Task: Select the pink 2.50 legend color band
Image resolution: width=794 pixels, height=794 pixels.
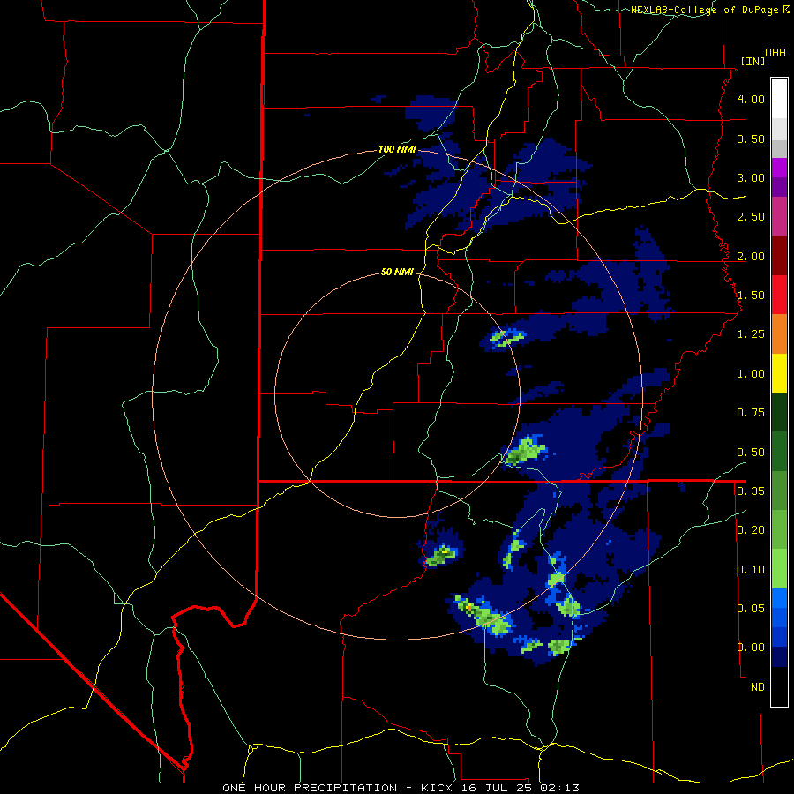Action: pos(779,216)
